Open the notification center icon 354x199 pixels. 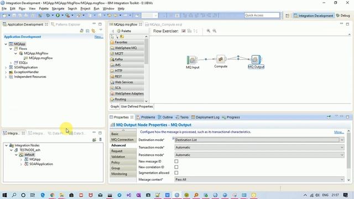point(345,195)
